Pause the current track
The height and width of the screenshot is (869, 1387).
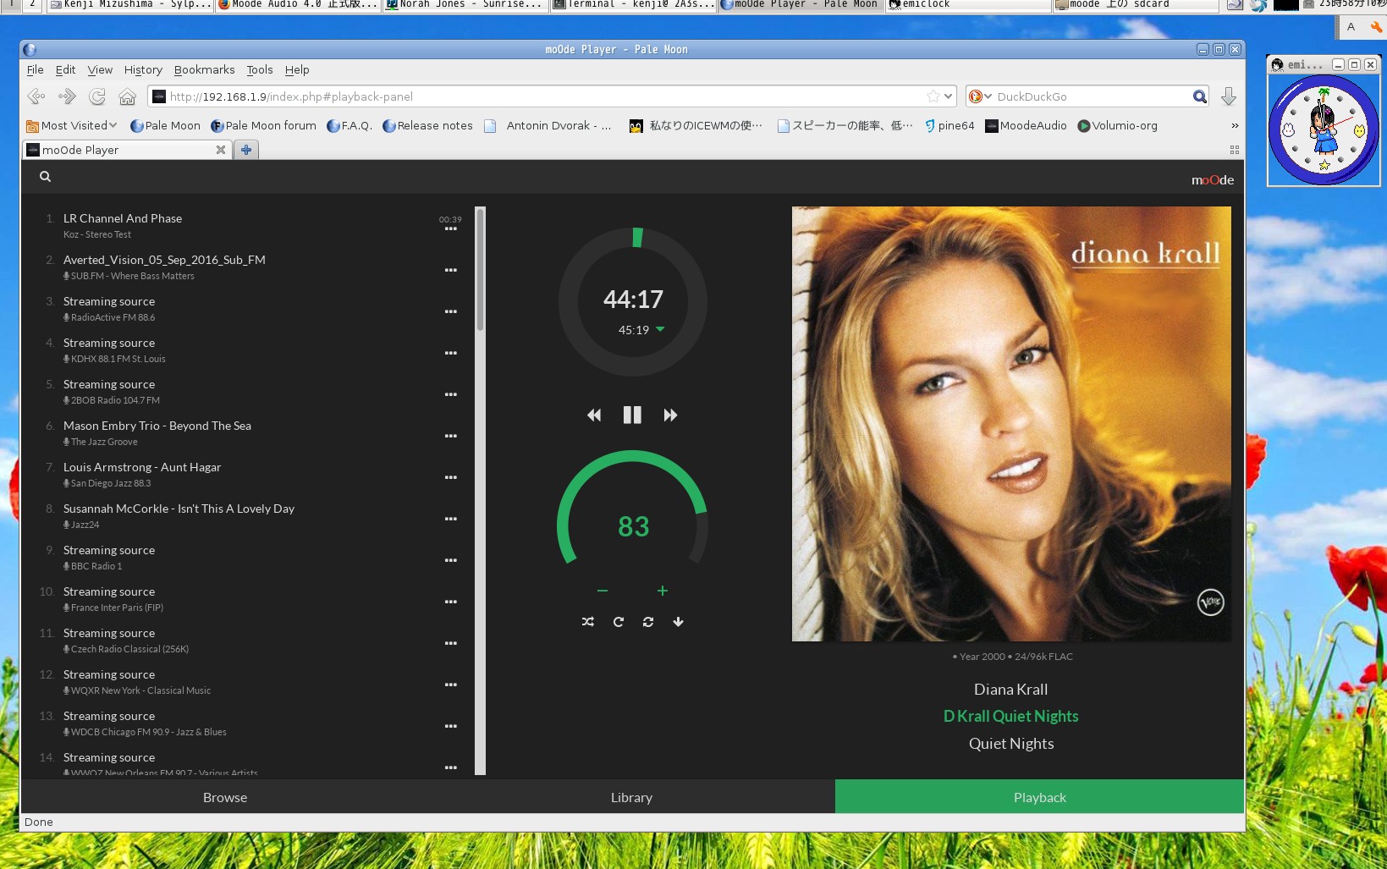[632, 415]
